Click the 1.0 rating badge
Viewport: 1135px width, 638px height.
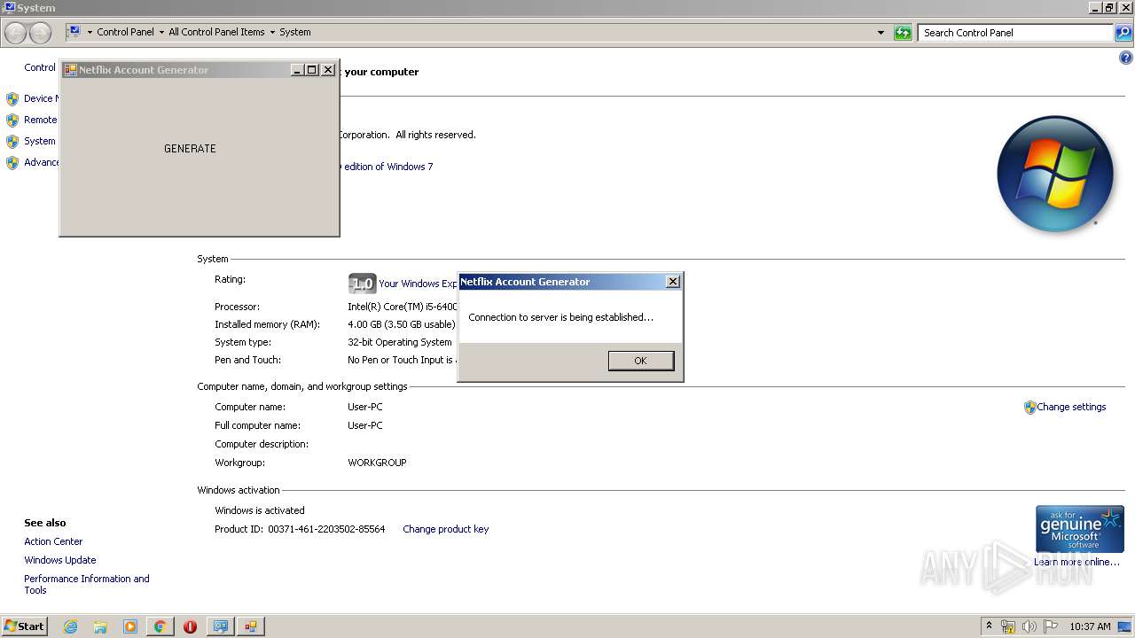(x=362, y=284)
